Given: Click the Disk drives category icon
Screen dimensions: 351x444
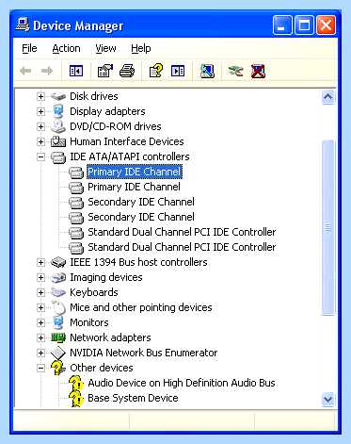Looking at the screenshot, I should (x=58, y=96).
